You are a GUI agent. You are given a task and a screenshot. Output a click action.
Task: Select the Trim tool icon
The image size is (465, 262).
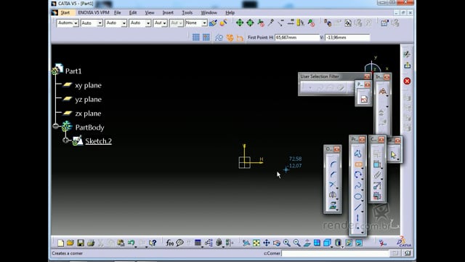(333, 185)
